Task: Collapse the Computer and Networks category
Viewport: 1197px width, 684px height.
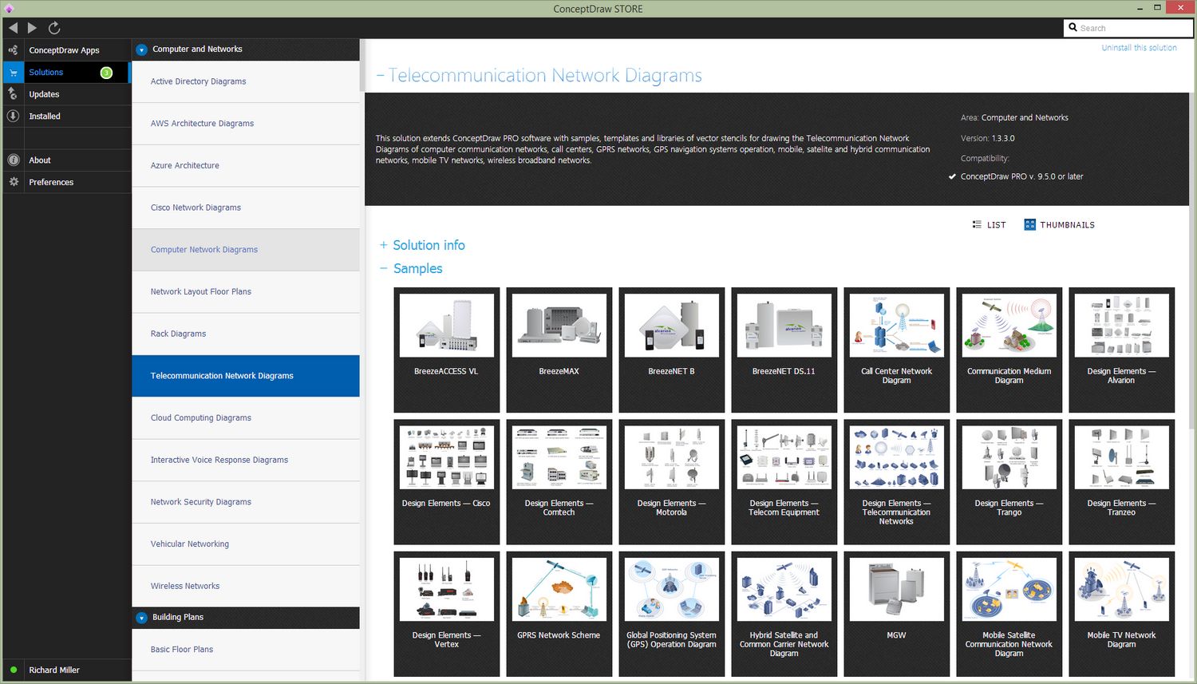Action: pyautogui.click(x=141, y=49)
